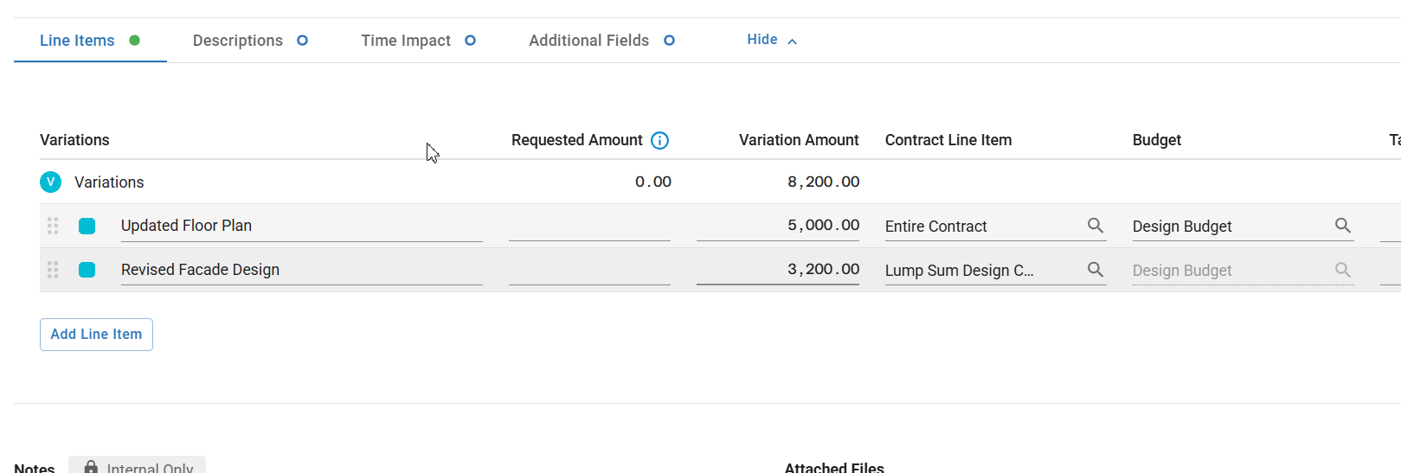Image resolution: width=1401 pixels, height=473 pixels.
Task: Search contract line item for Revised Facade Design
Action: (1095, 270)
